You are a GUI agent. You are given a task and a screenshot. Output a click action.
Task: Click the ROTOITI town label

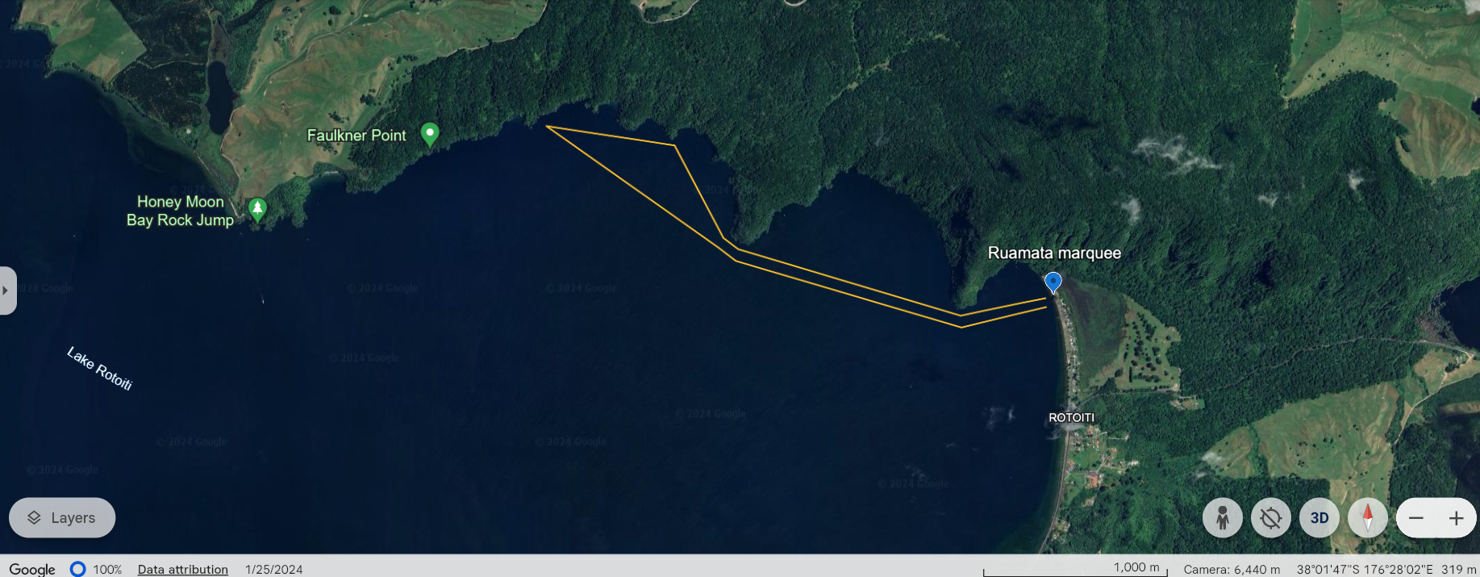click(x=1071, y=417)
